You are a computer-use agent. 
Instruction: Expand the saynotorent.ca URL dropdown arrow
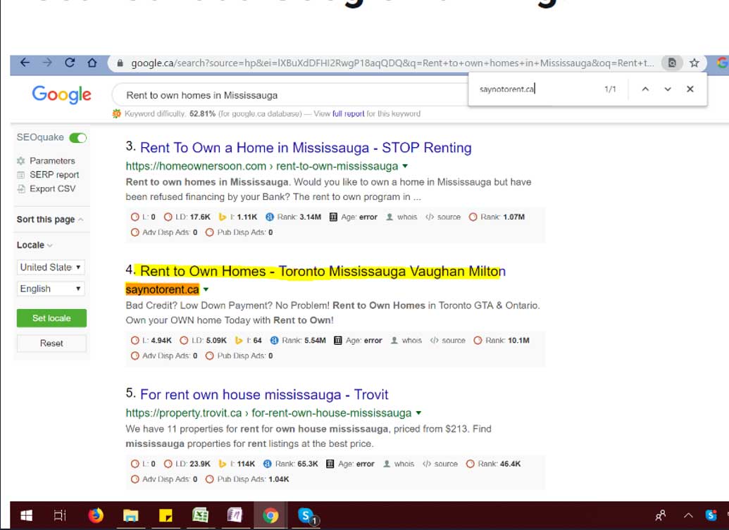pyautogui.click(x=206, y=290)
